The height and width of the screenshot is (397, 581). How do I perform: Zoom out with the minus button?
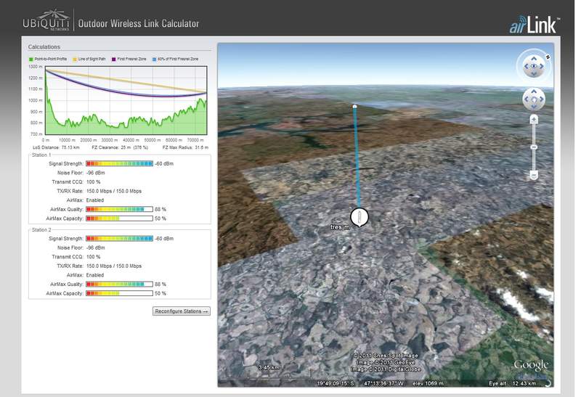[x=534, y=175]
